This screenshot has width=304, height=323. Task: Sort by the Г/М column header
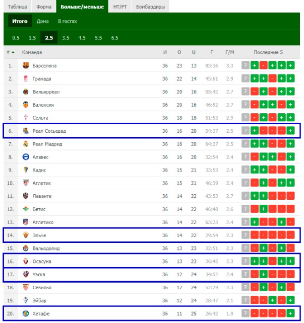[x=230, y=52]
